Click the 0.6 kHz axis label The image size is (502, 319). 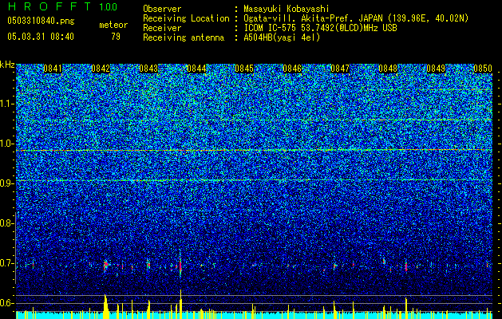point(7,303)
